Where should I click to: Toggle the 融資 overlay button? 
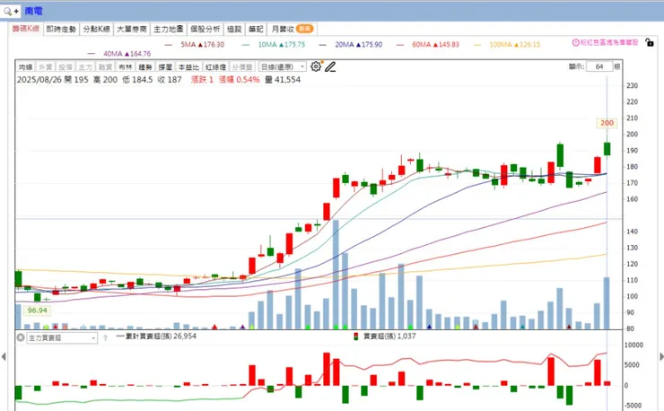pos(105,67)
